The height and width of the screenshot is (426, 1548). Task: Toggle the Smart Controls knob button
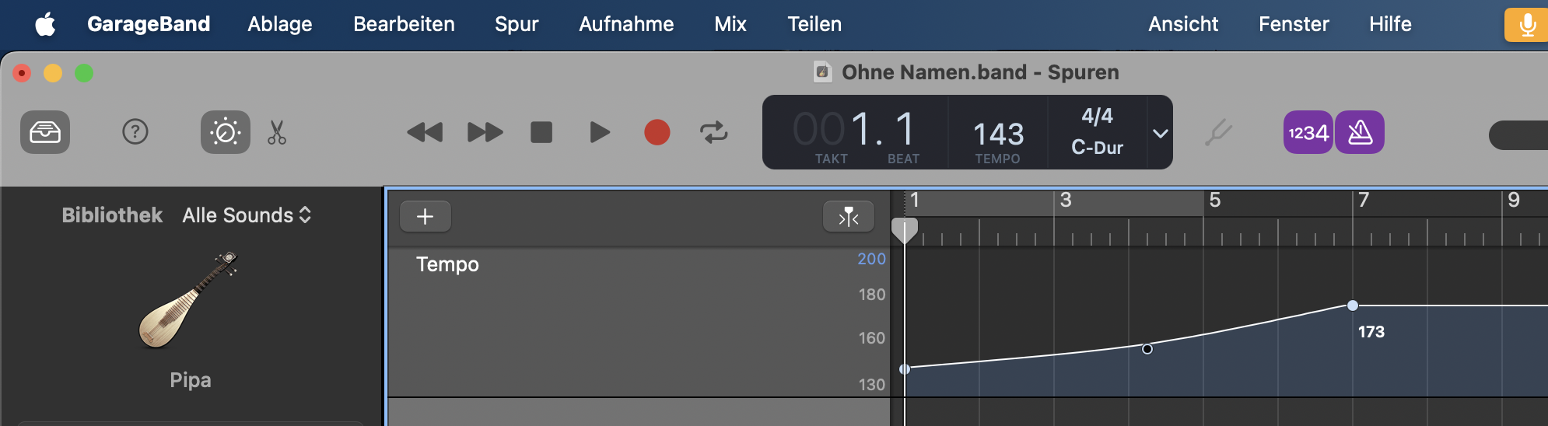point(226,132)
